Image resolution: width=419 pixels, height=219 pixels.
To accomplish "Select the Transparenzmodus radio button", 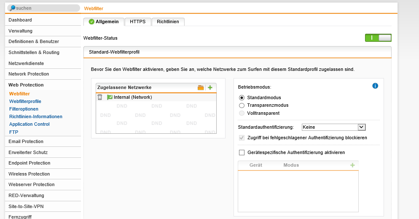I will tap(242, 105).
